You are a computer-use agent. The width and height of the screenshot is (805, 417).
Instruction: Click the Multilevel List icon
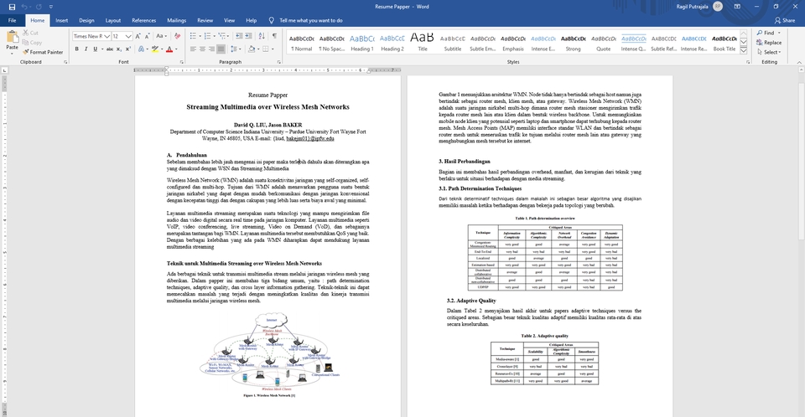[221, 36]
